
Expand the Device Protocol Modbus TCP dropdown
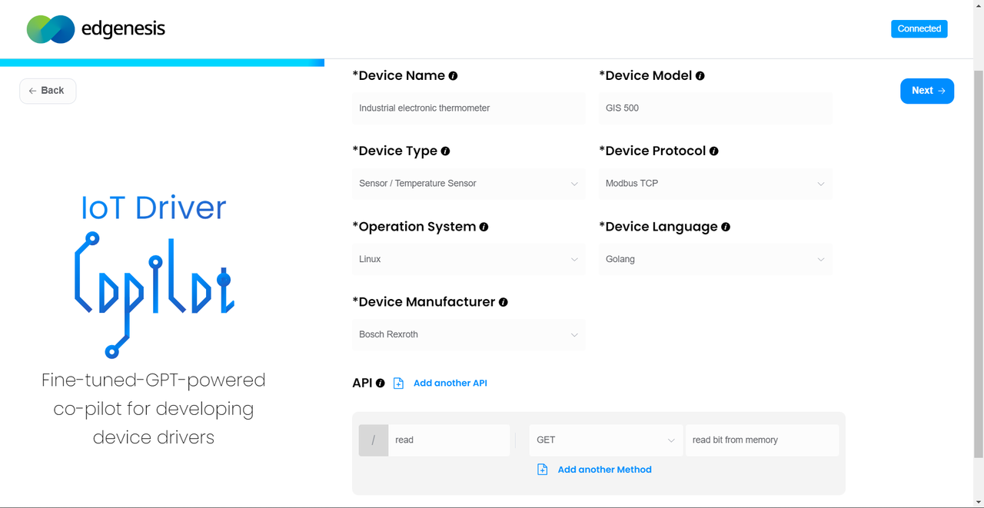pos(715,184)
